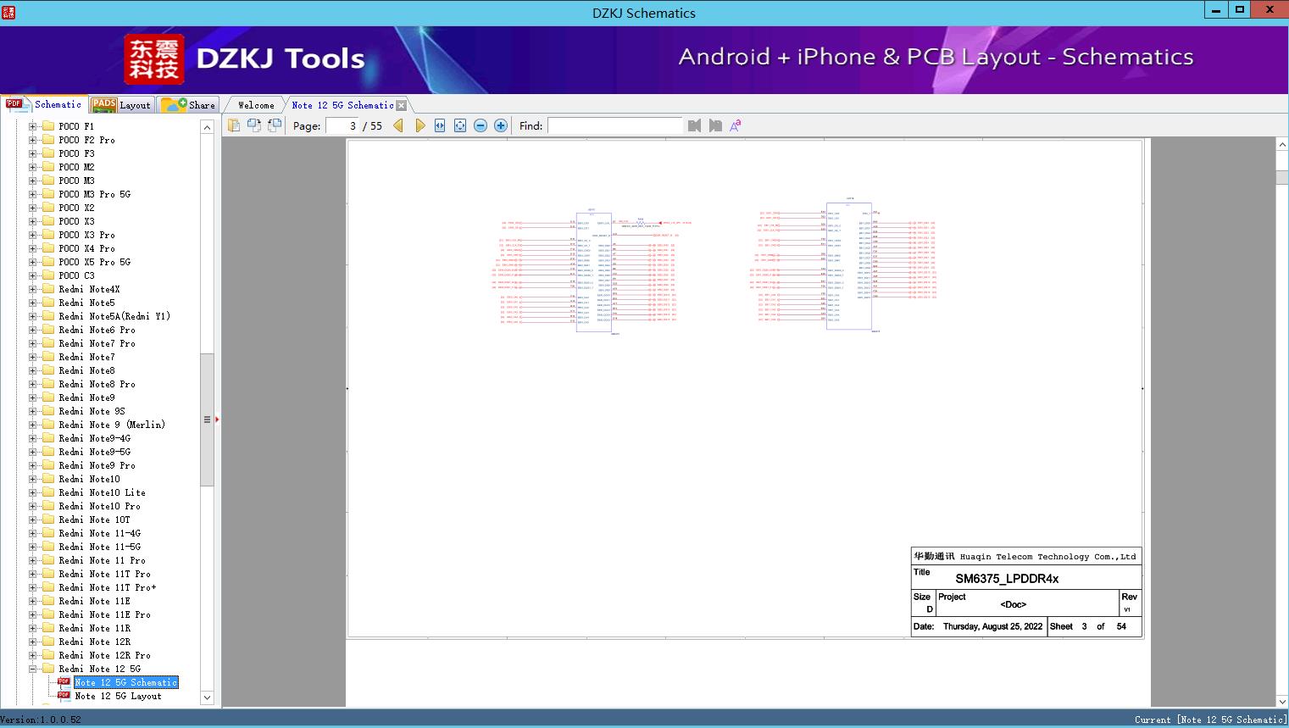
Task: Click the left panel collapse handle
Action: coord(216,420)
